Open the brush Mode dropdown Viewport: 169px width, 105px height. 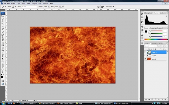29,7
